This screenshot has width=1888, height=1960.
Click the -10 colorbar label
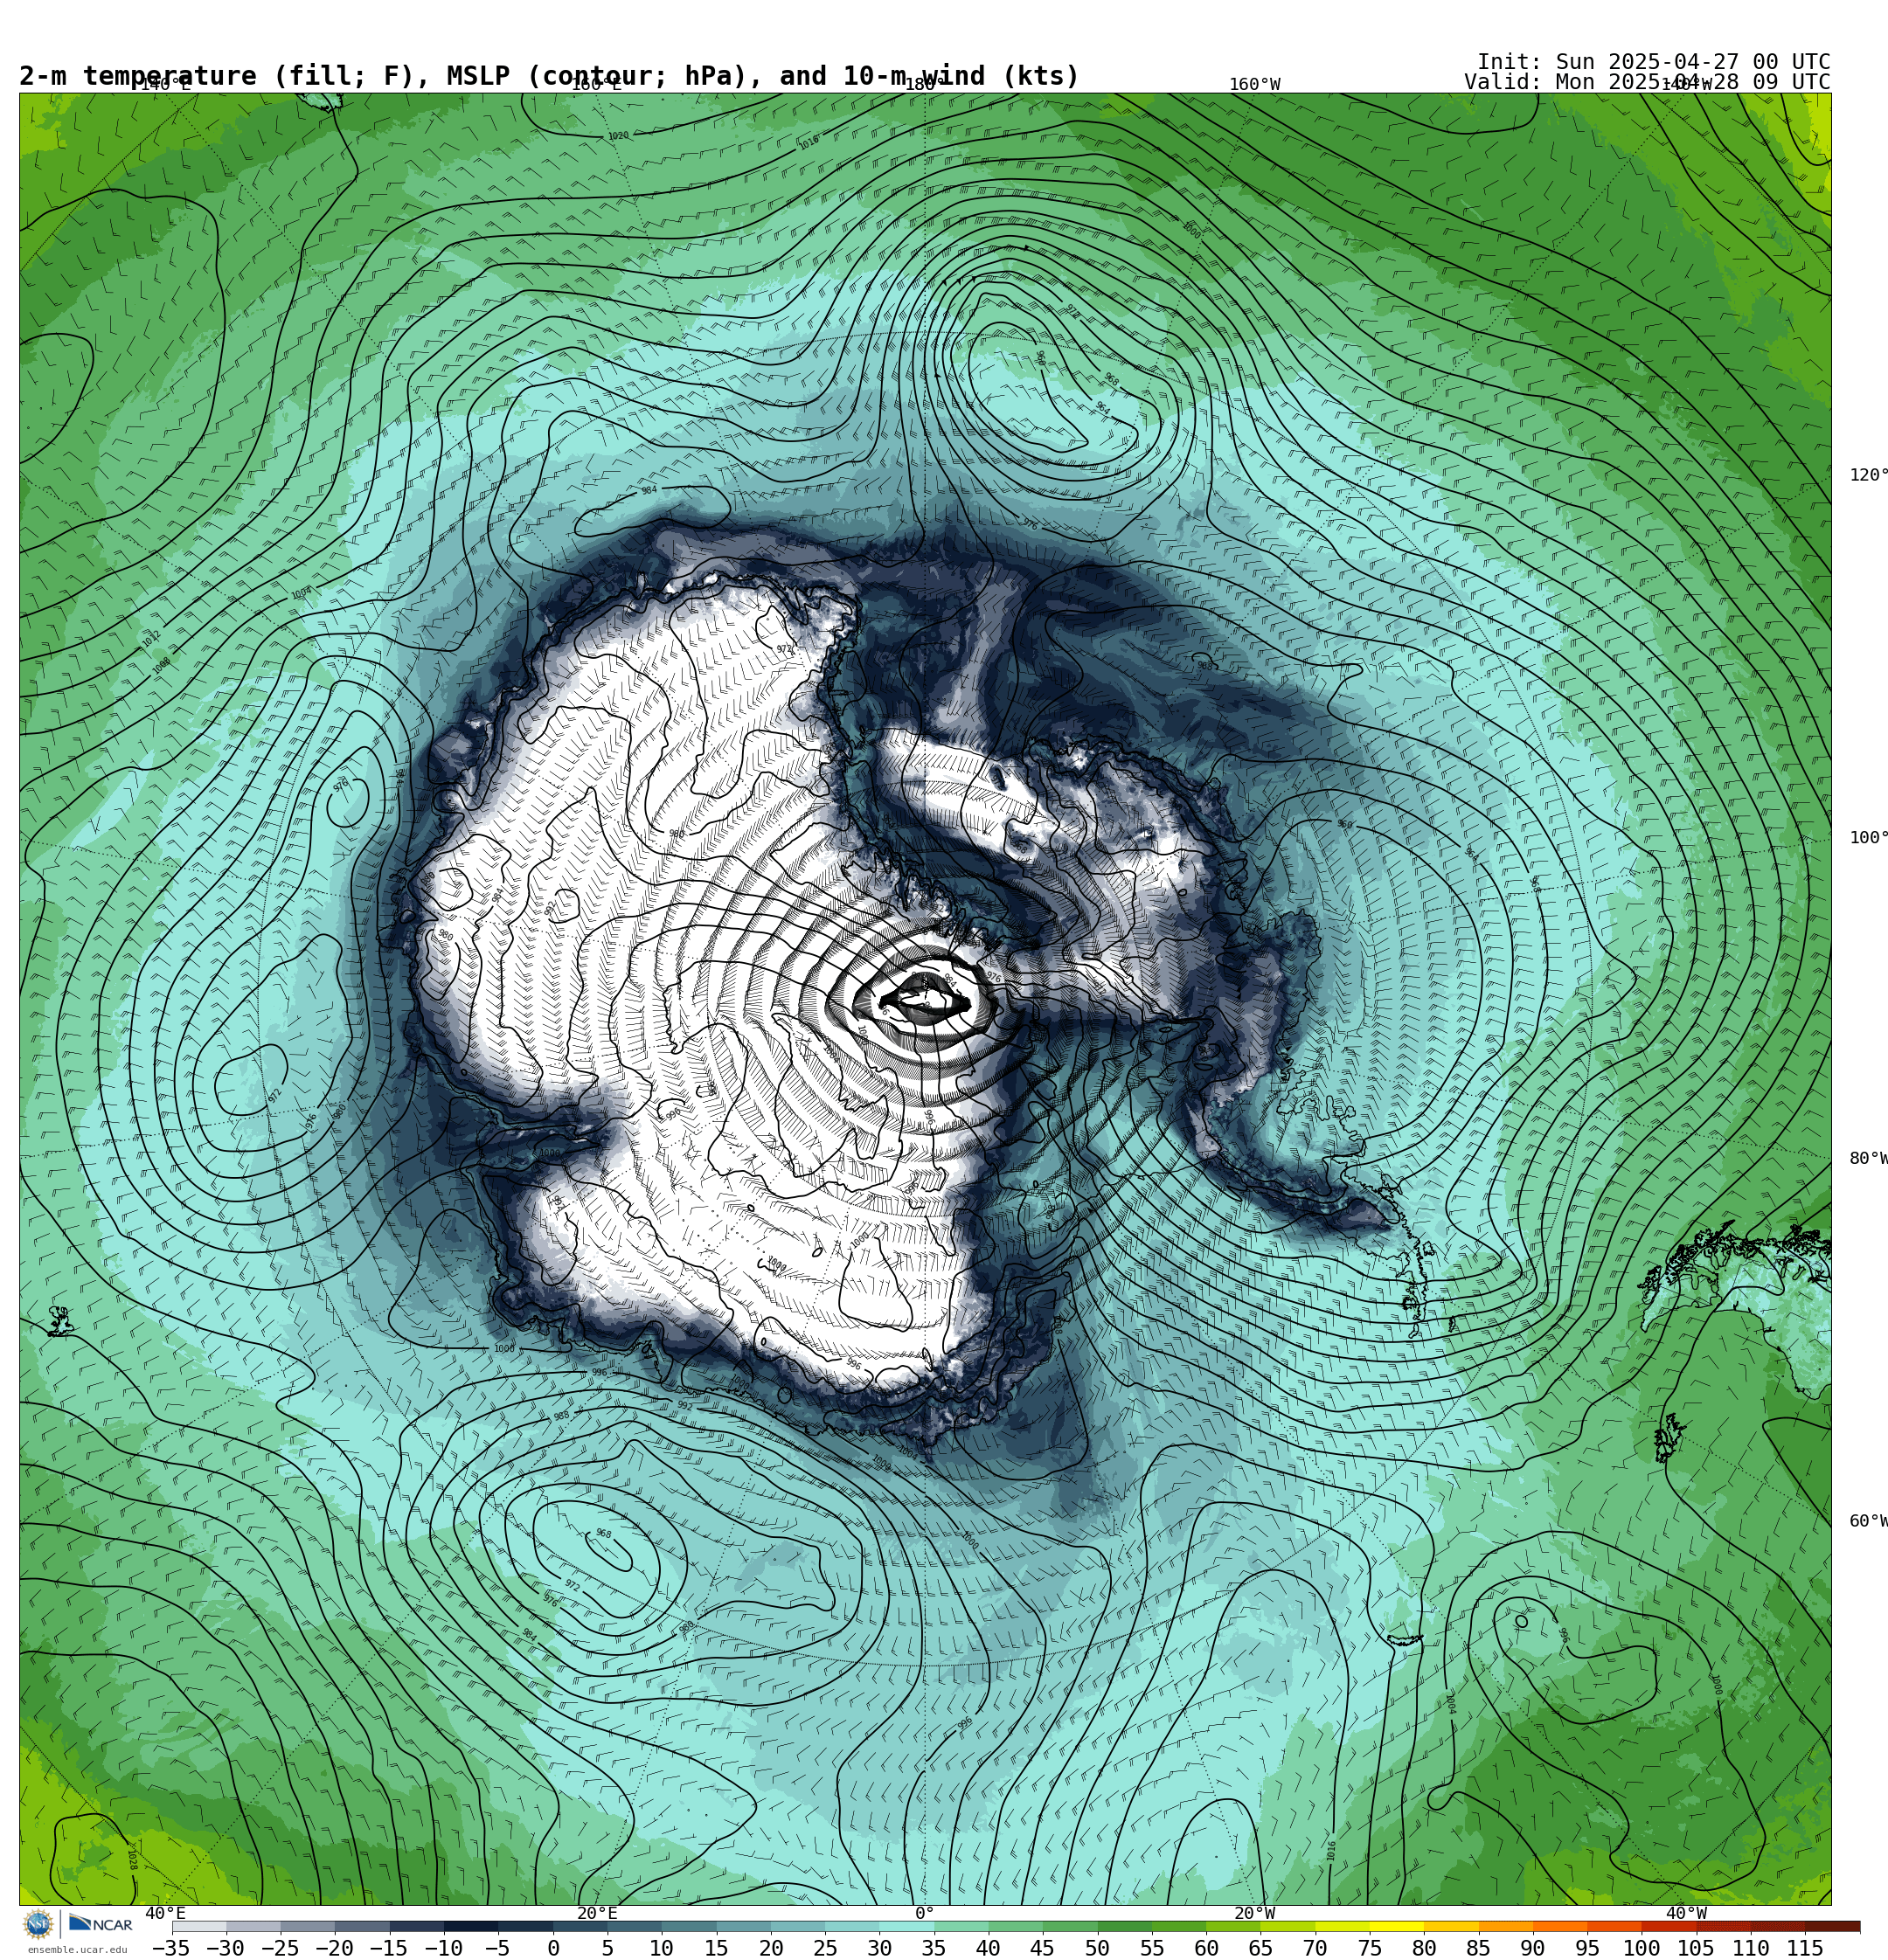click(x=443, y=1948)
